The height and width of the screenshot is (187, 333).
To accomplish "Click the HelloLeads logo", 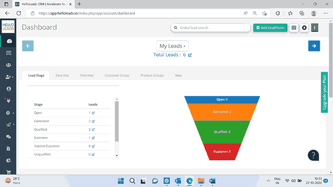I will [8, 26].
